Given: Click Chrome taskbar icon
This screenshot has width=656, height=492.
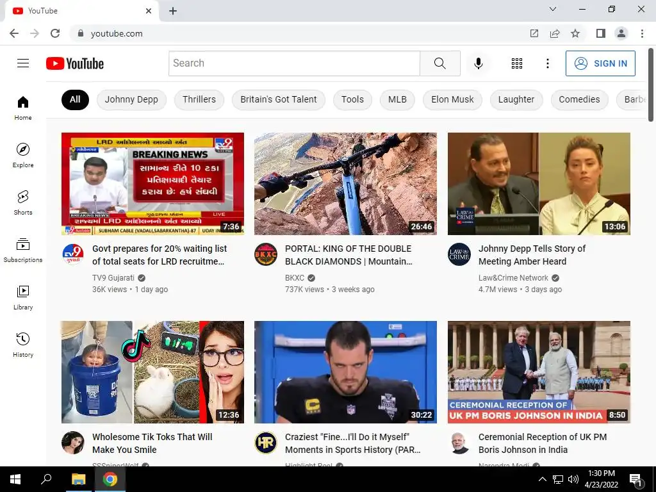Looking at the screenshot, I should 110,479.
